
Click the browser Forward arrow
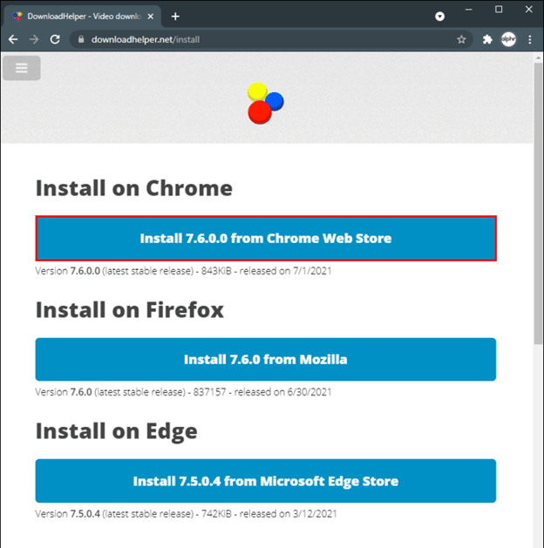34,39
